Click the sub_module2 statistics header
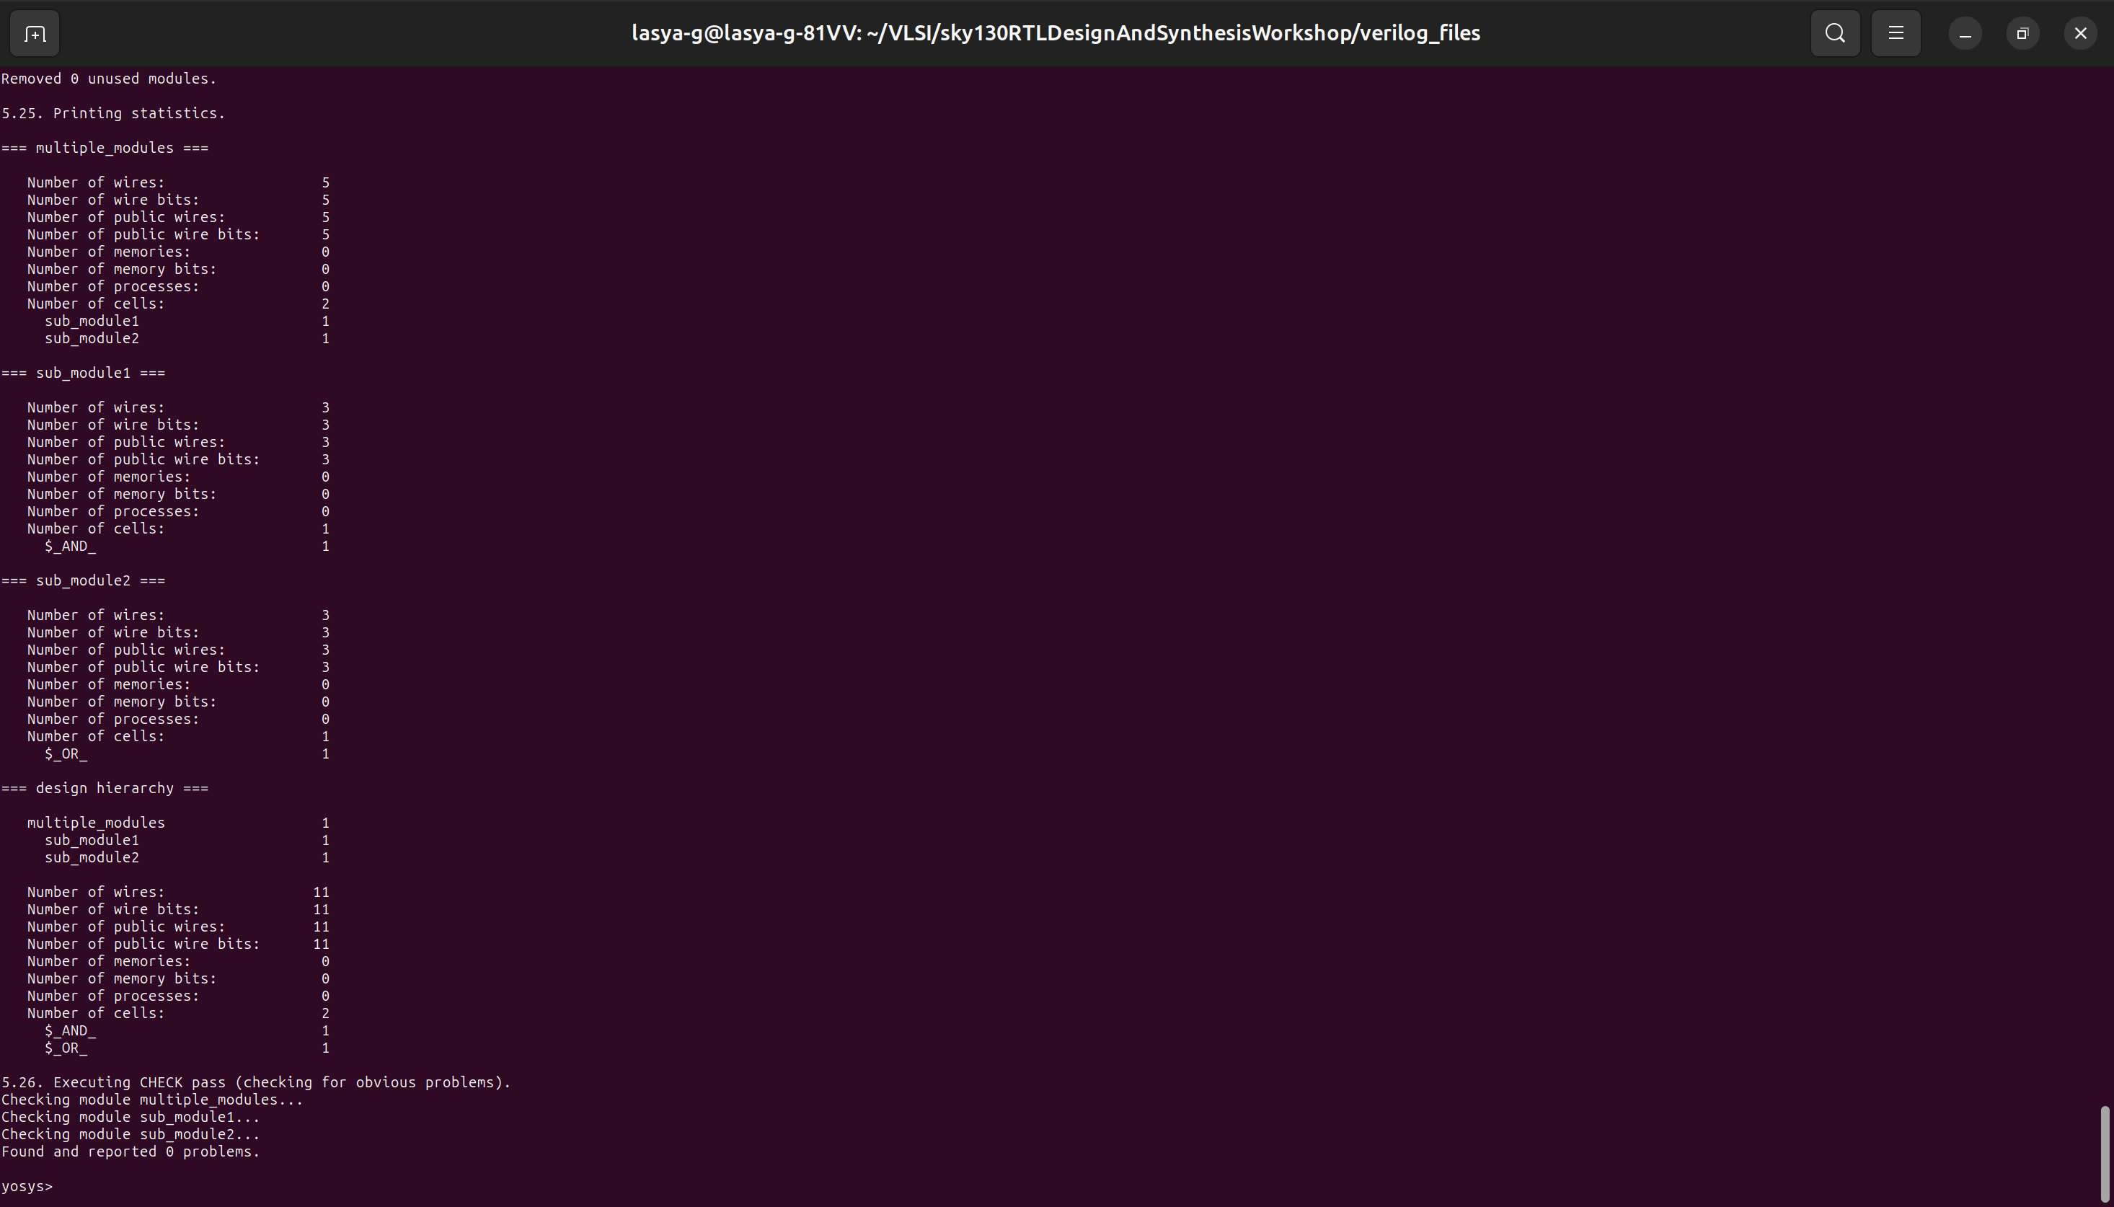The width and height of the screenshot is (2114, 1207). click(83, 580)
